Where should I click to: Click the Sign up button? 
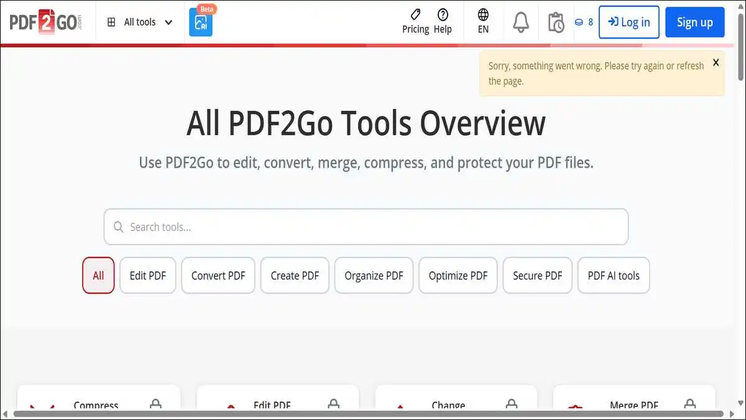tap(694, 22)
